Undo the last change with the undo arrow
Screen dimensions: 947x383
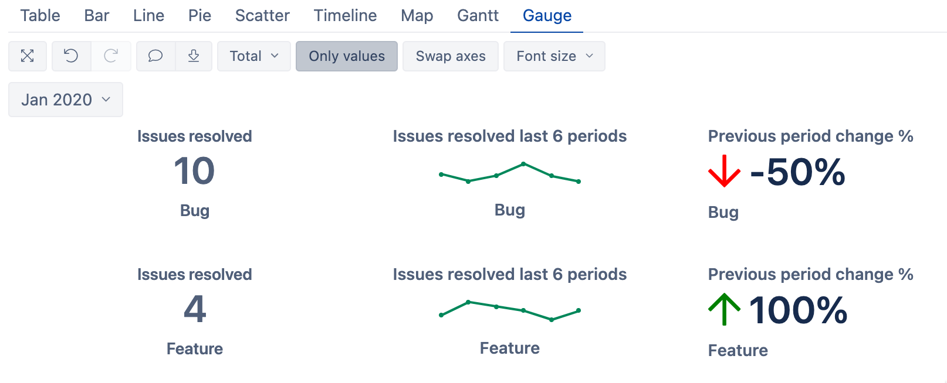point(71,56)
